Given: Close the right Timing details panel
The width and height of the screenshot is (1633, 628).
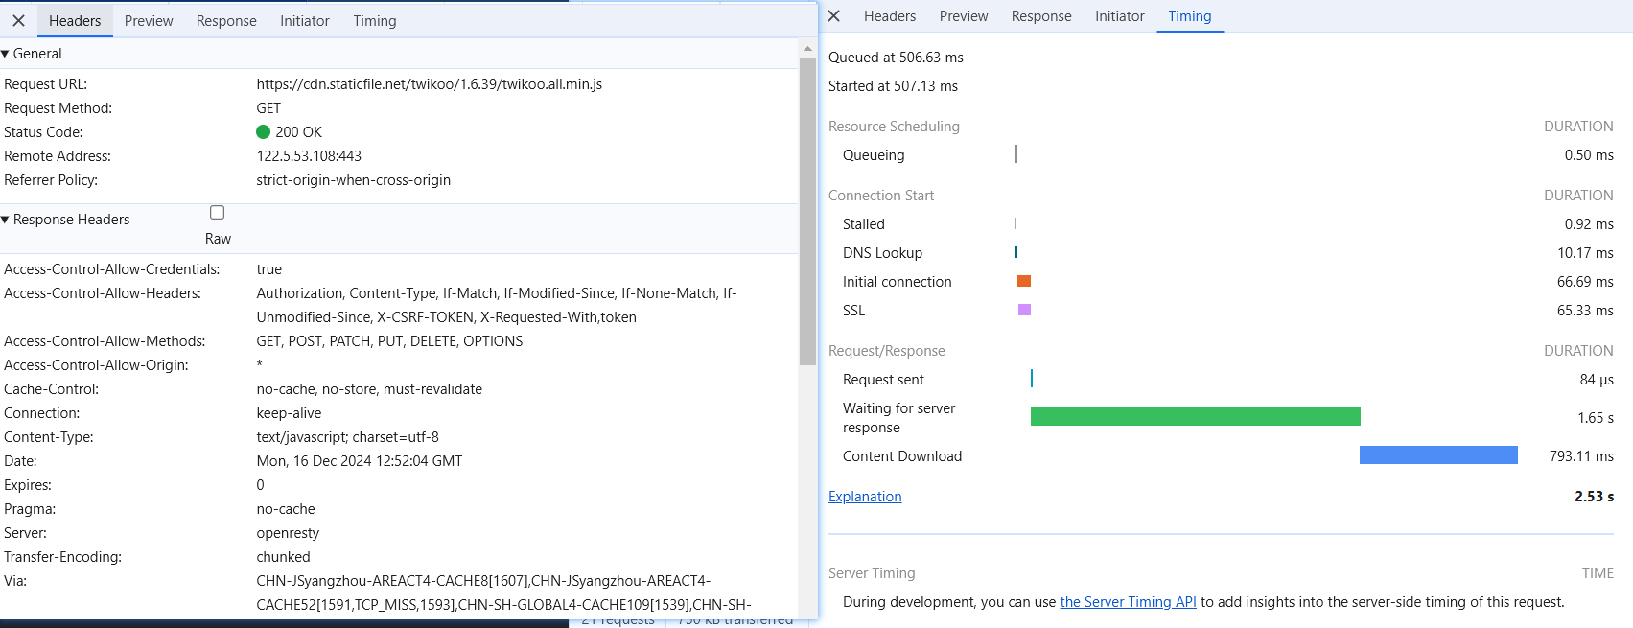Looking at the screenshot, I should point(834,16).
